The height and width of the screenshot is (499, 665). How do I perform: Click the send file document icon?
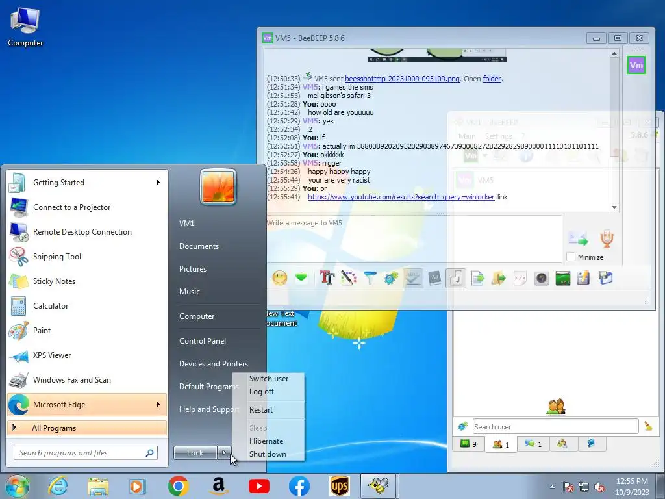tap(477, 278)
